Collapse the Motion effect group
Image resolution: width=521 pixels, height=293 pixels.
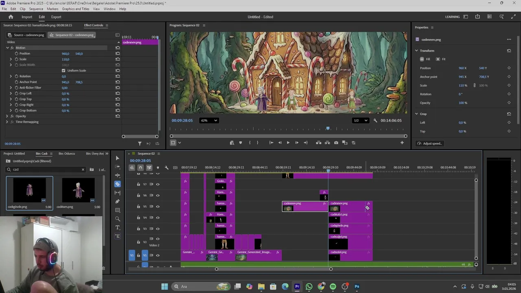[7, 48]
